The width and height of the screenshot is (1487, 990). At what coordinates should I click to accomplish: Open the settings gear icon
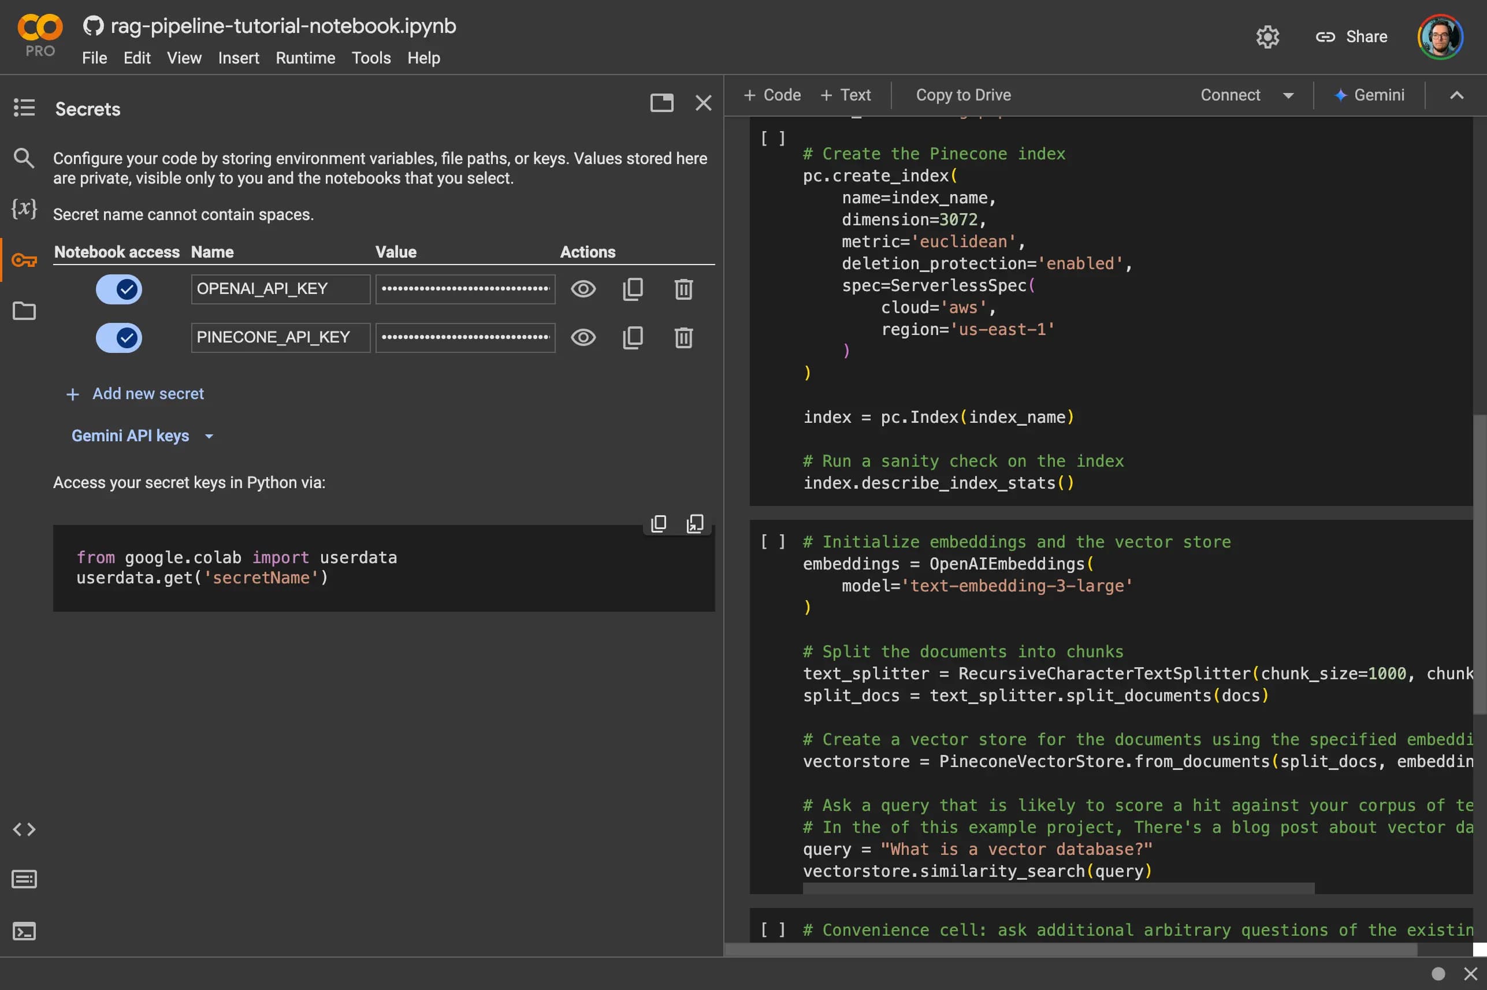pos(1267,36)
